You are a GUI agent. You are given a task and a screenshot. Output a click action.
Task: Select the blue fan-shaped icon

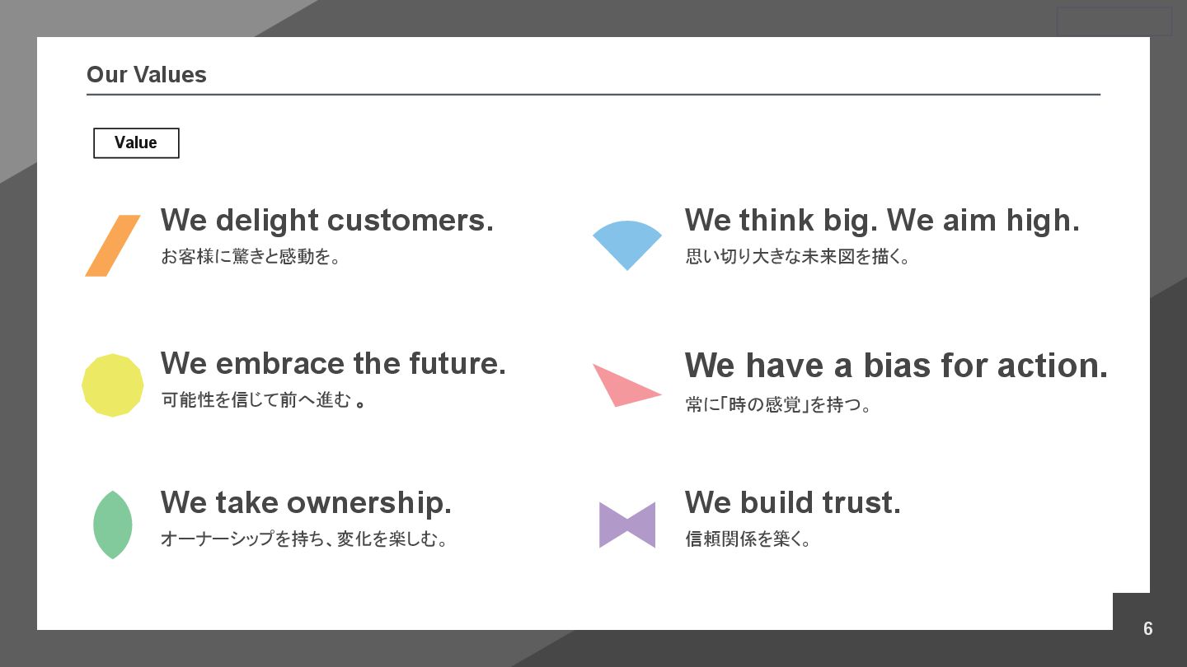pos(627,245)
